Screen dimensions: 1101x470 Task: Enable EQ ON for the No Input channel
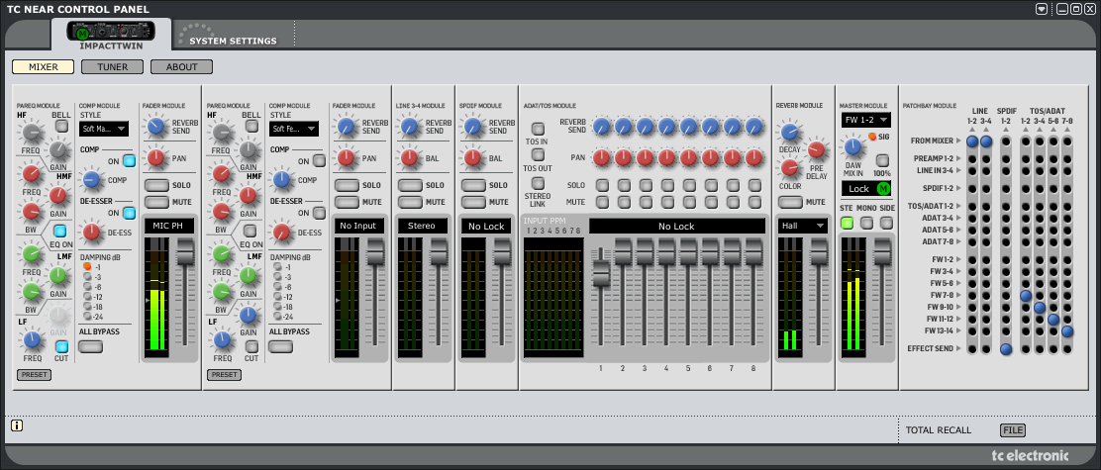pos(250,231)
